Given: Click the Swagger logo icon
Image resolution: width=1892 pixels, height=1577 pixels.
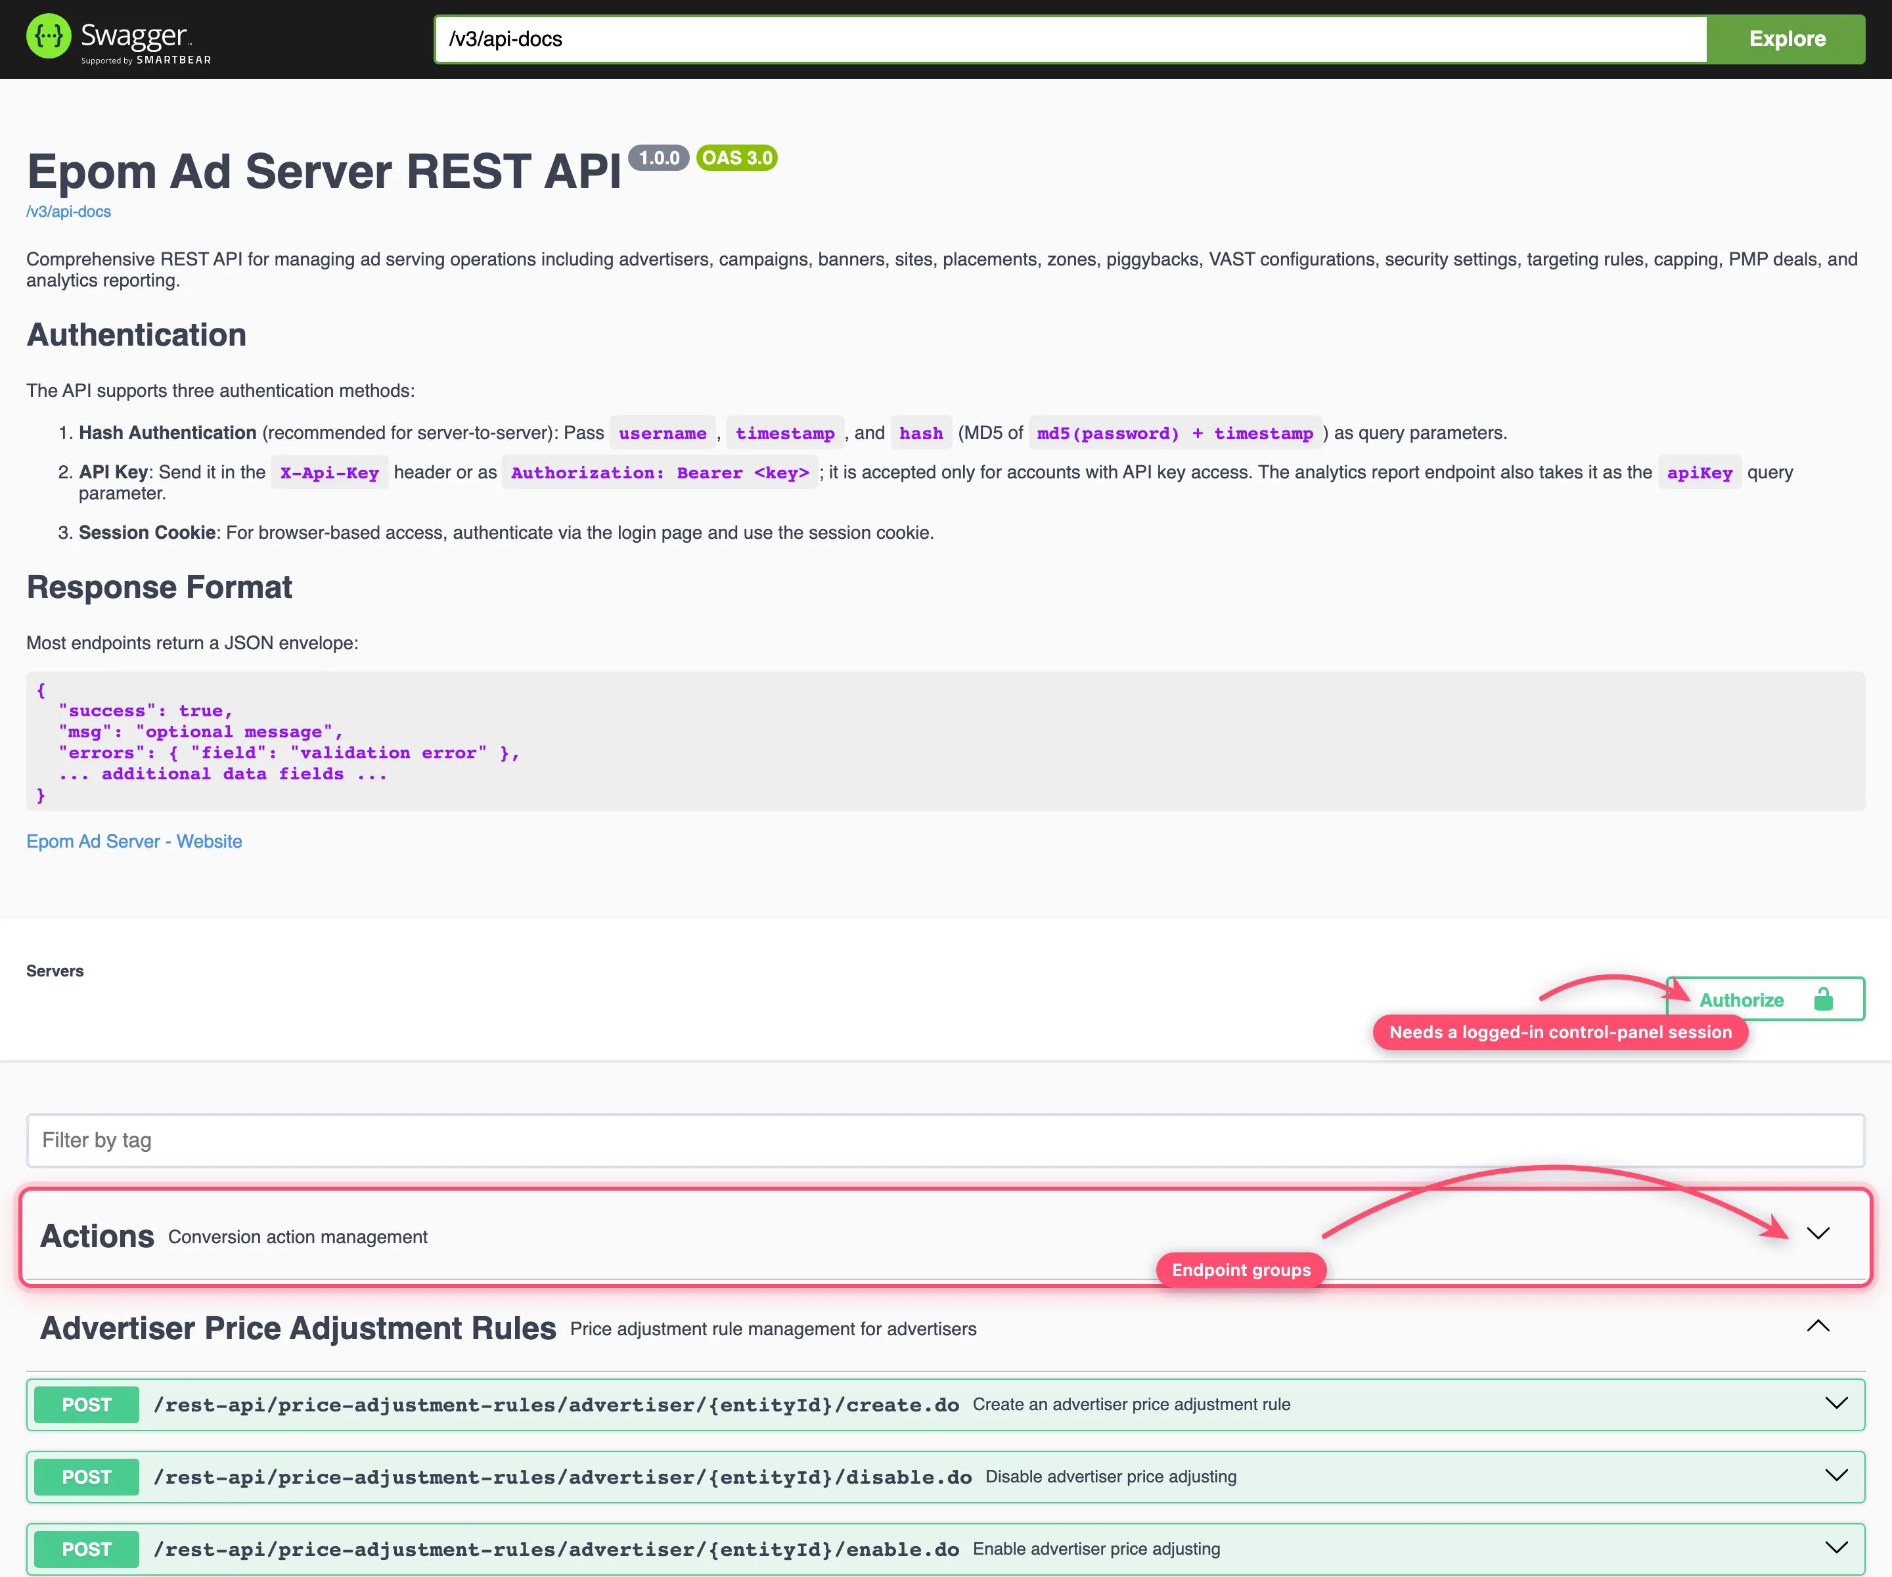Looking at the screenshot, I should [49, 37].
